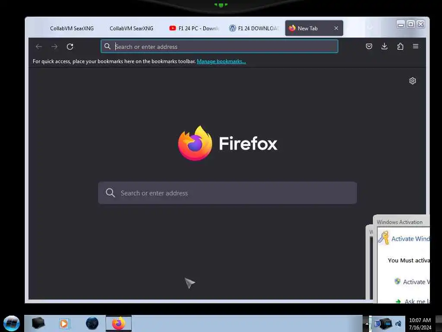Click the shield icon beside Activate in the dialog
This screenshot has width=442, height=332.
pyautogui.click(x=397, y=281)
